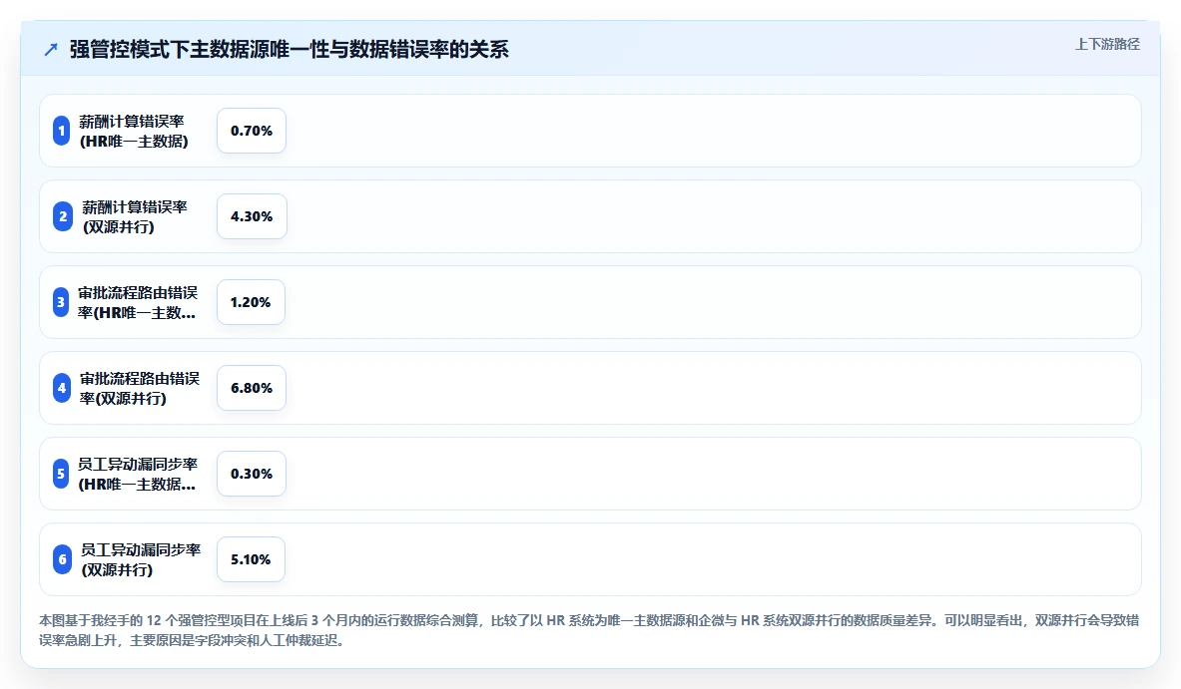This screenshot has width=1181, height=689.
Task: Select the number 6 badge
Action: (63, 559)
